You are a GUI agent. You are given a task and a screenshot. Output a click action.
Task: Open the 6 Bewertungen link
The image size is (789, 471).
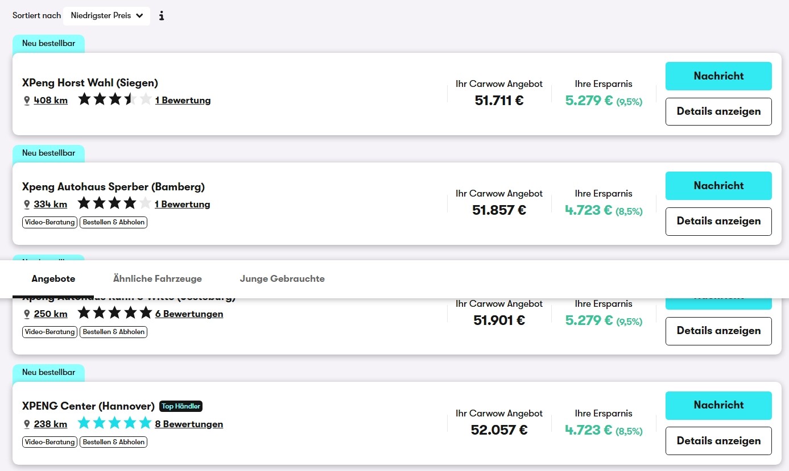coord(189,314)
